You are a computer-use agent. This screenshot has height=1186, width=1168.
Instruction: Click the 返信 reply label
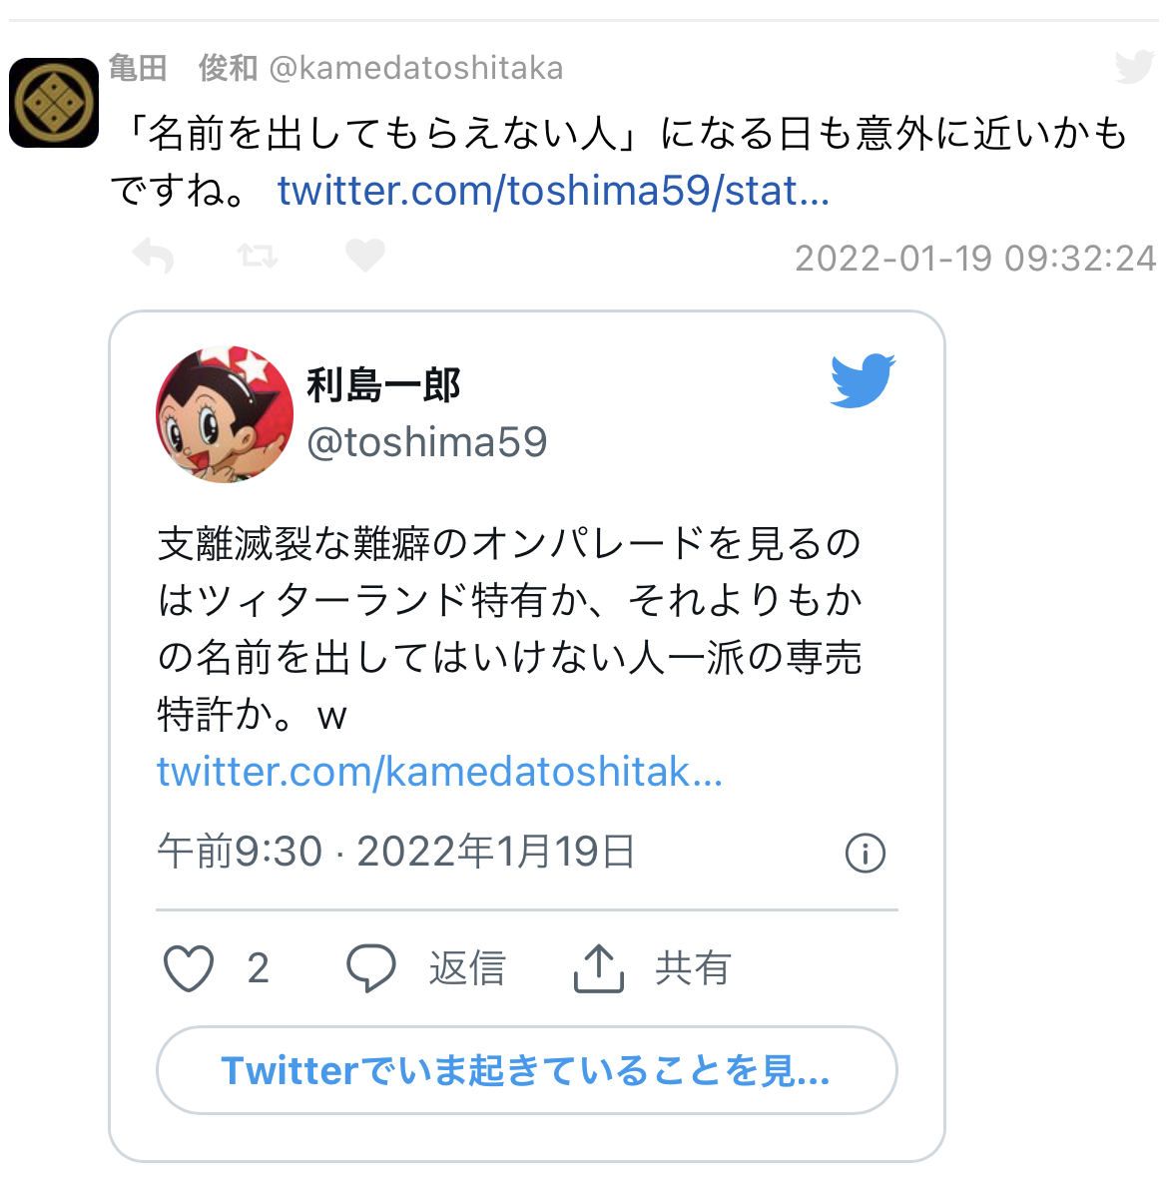pyautogui.click(x=467, y=968)
